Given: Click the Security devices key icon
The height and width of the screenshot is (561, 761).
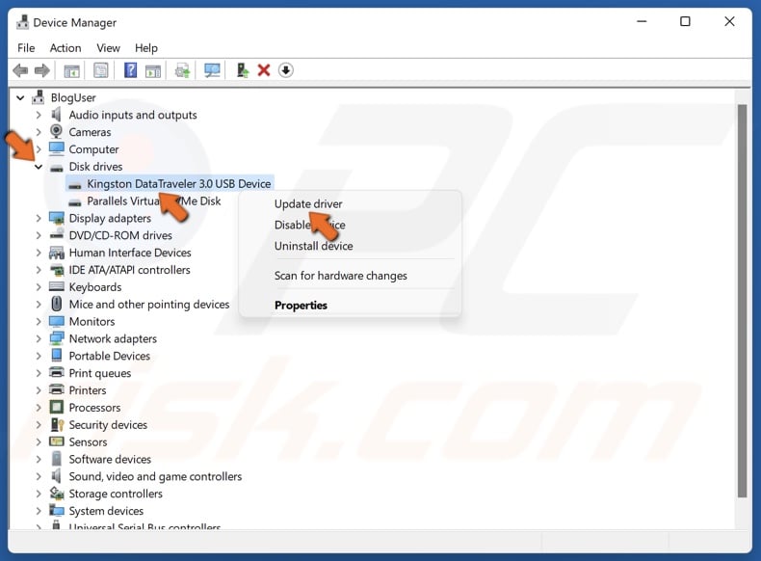Looking at the screenshot, I should tap(57, 424).
